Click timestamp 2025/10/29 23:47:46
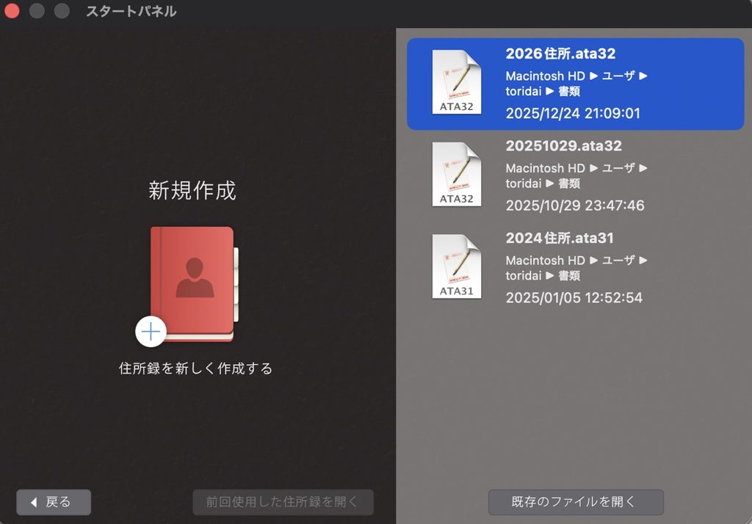752x524 pixels. [575, 205]
